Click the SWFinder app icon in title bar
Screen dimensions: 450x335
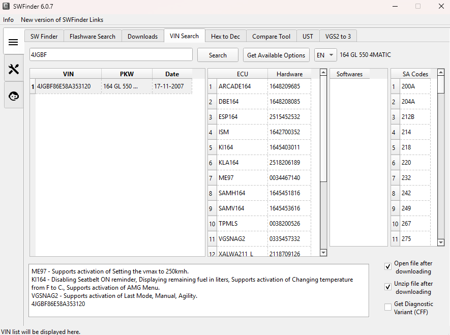pos(6,6)
